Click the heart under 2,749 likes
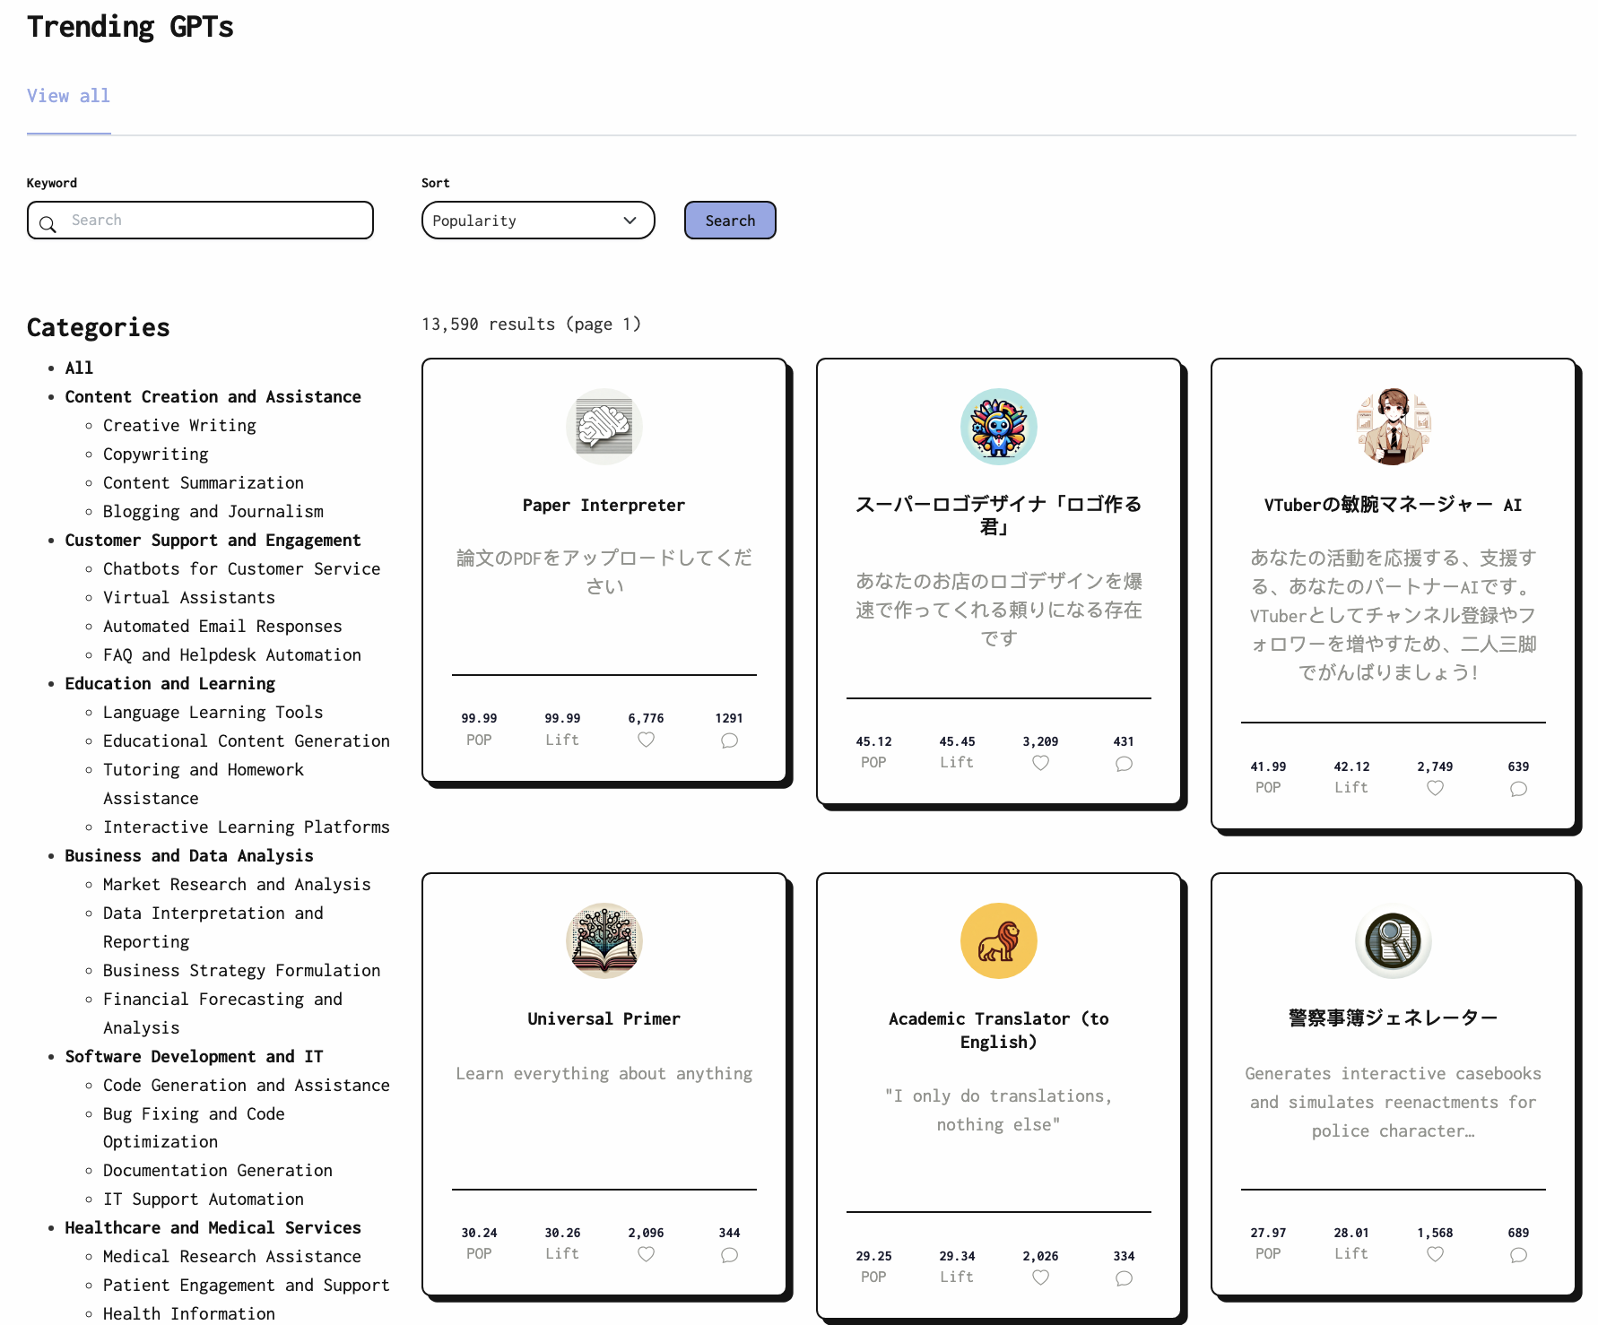This screenshot has height=1325, width=1598. click(x=1435, y=789)
